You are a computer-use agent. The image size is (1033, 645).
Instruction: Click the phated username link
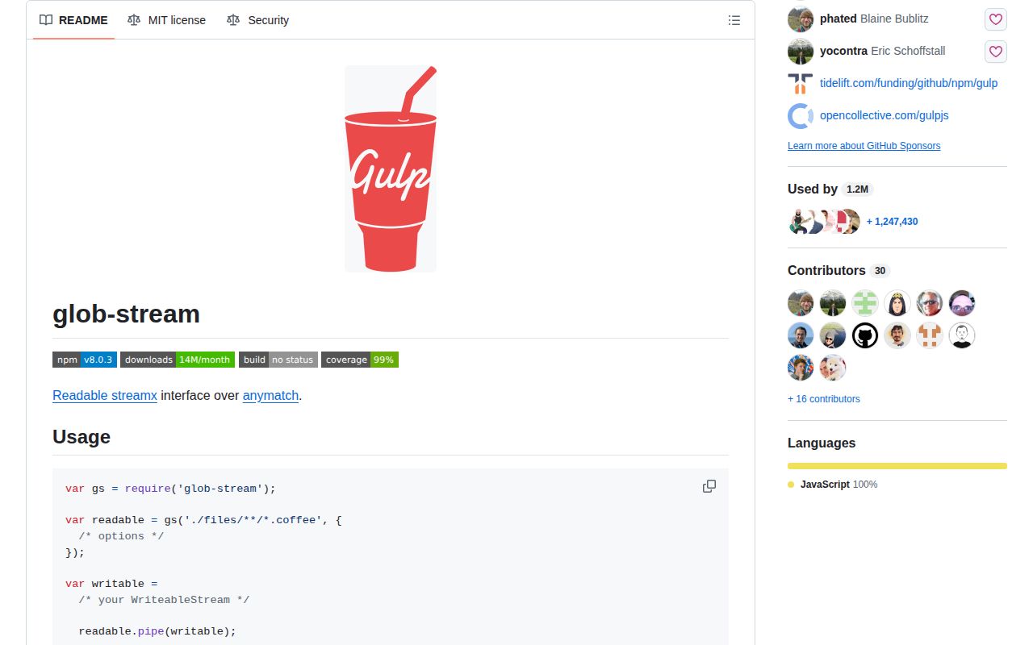coord(839,19)
